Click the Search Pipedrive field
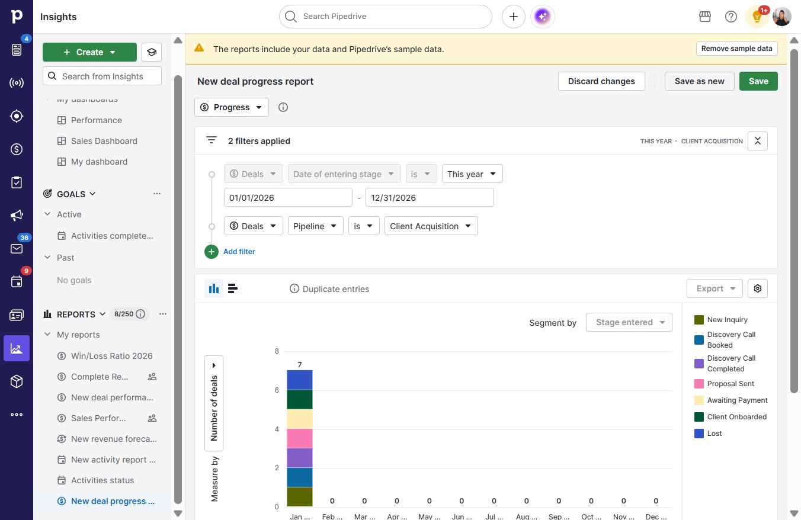The width and height of the screenshot is (801, 520). tap(386, 17)
